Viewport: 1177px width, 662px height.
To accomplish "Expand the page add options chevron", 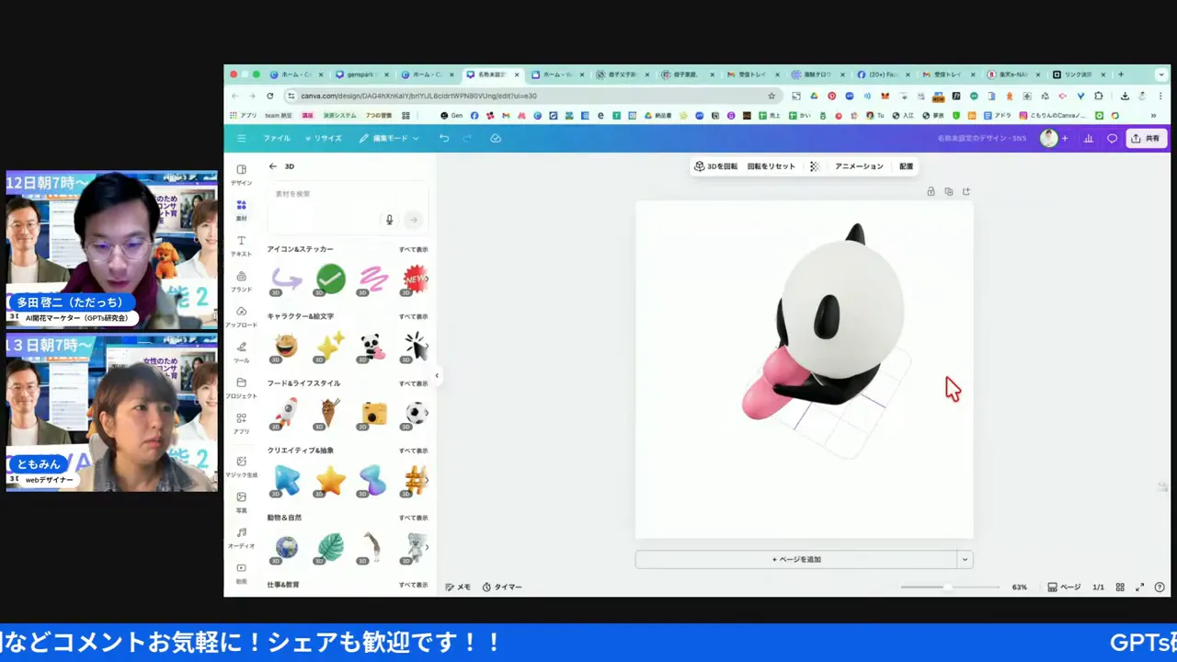I will coord(965,559).
